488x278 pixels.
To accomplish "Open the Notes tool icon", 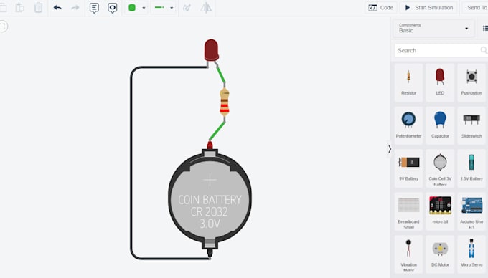I will click(x=94, y=8).
